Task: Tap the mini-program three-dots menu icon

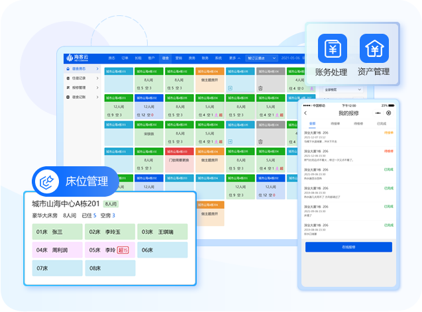Action: 378,113
